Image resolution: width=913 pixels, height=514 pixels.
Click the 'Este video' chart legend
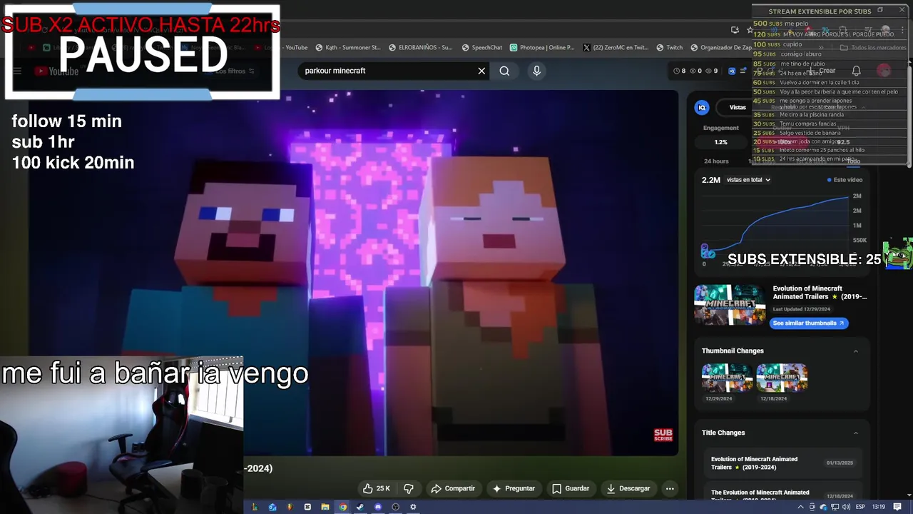point(845,180)
